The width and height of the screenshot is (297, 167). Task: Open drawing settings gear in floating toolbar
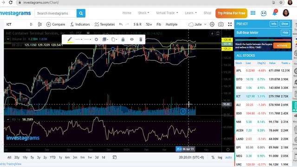tap(96, 39)
